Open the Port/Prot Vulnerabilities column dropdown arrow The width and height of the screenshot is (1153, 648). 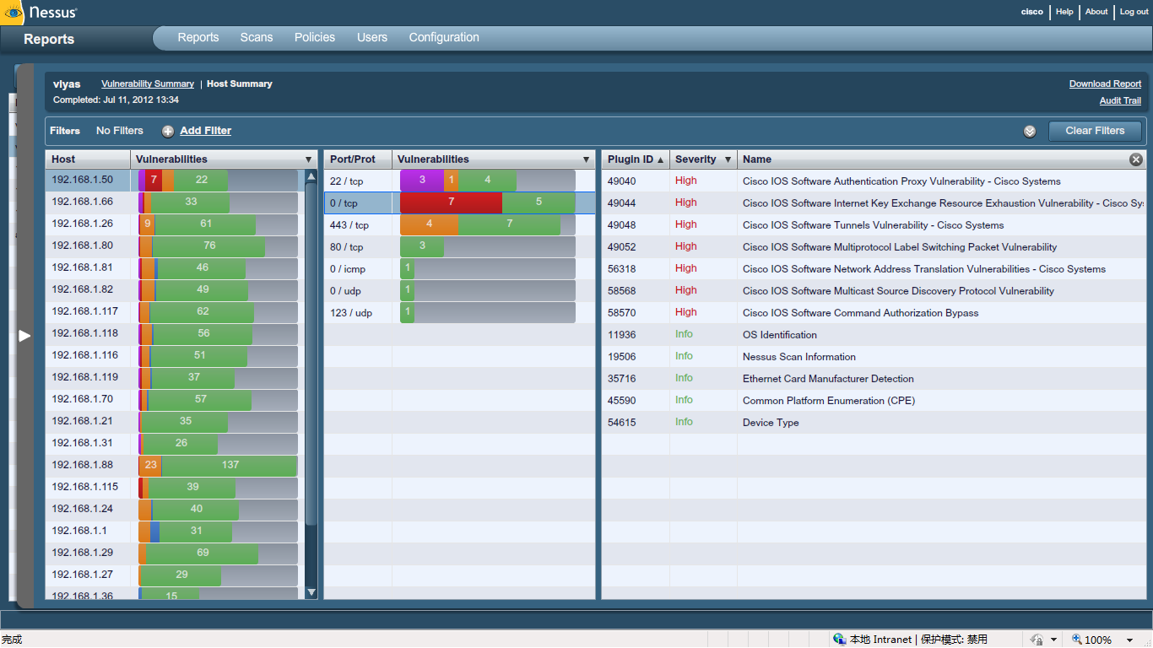[586, 159]
